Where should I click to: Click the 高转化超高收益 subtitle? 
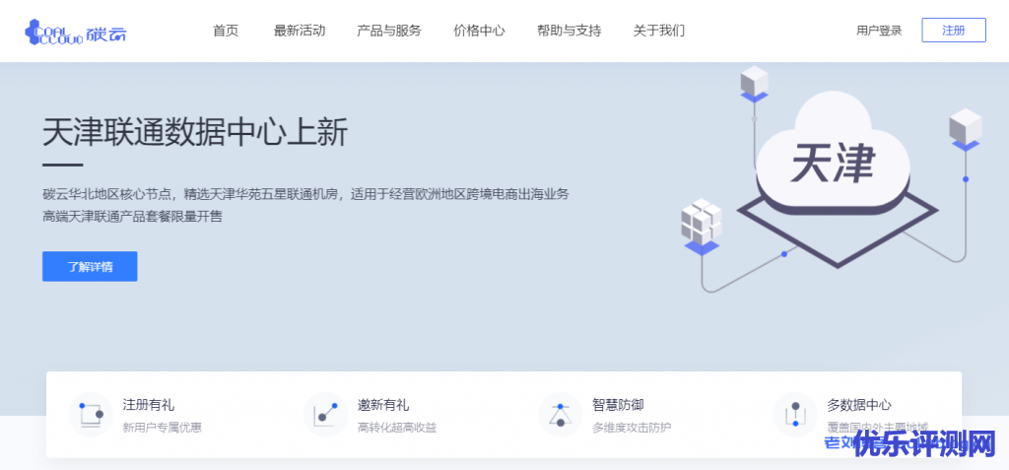click(x=397, y=427)
